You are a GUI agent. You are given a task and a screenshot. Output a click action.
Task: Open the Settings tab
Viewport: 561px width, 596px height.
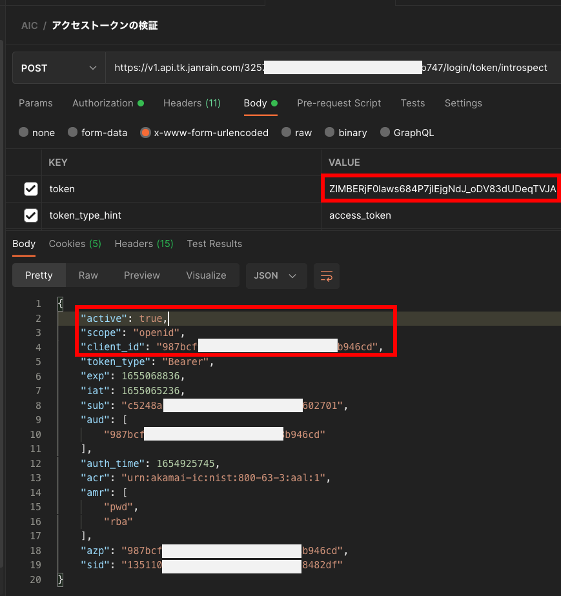pos(463,103)
